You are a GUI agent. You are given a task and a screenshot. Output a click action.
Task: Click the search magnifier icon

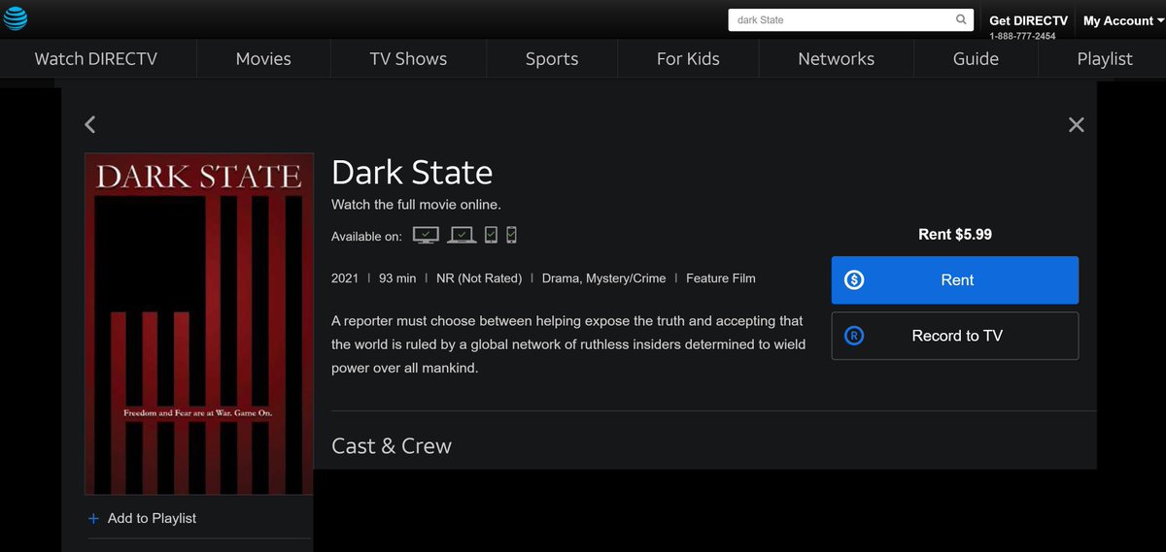961,19
